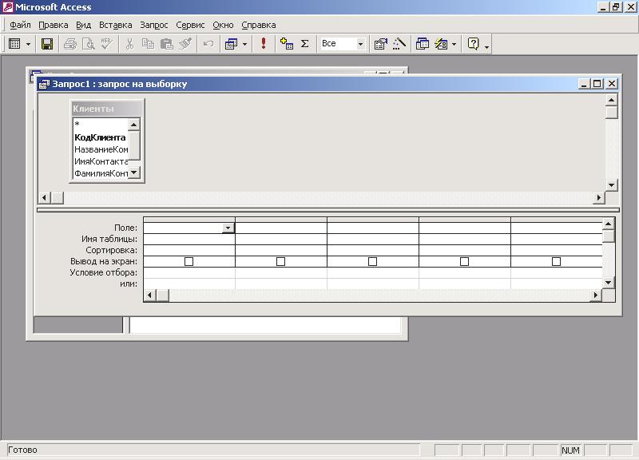Open the Справка menu
This screenshot has height=460, width=639.
pyautogui.click(x=259, y=26)
